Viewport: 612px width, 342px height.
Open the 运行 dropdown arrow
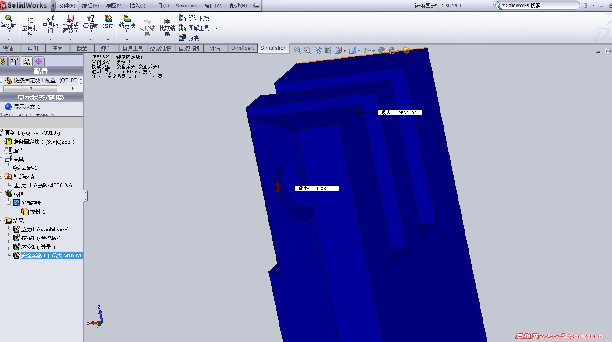click(x=108, y=39)
